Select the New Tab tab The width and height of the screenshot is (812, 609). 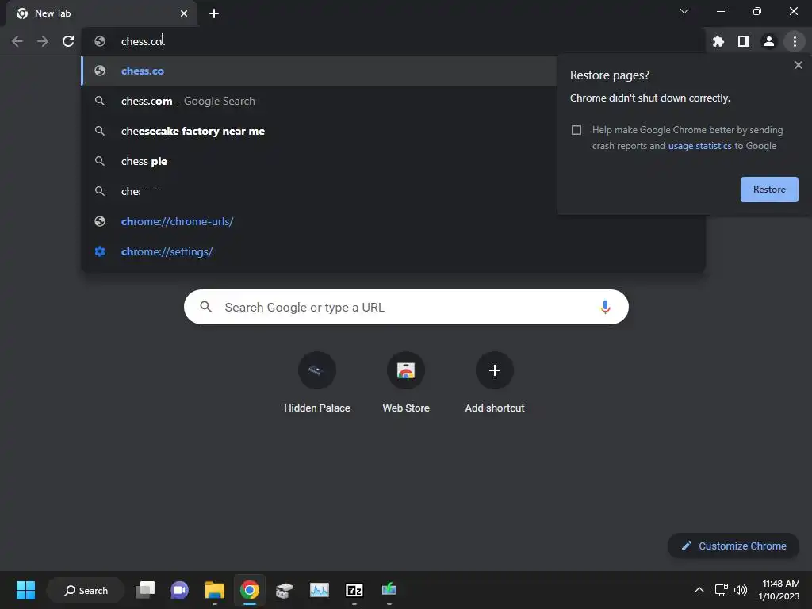(101, 13)
